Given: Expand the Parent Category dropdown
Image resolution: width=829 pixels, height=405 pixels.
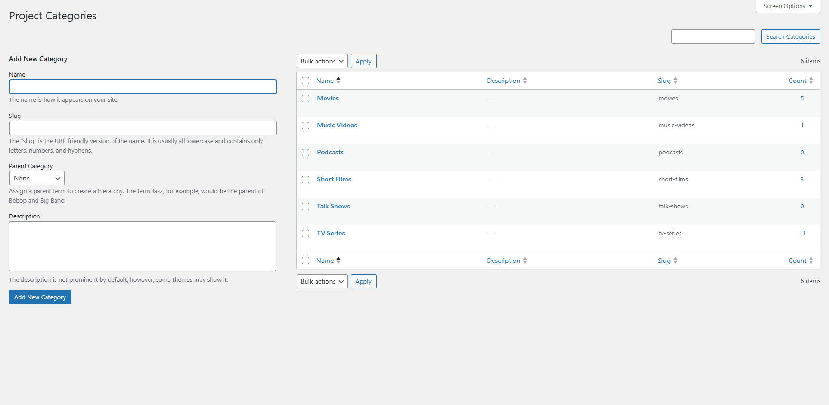Looking at the screenshot, I should (x=37, y=178).
